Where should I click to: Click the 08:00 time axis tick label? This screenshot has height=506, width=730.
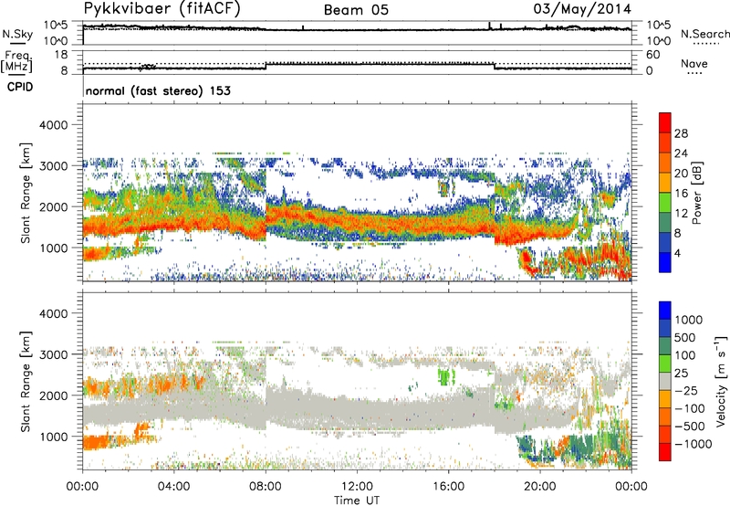pyautogui.click(x=266, y=487)
